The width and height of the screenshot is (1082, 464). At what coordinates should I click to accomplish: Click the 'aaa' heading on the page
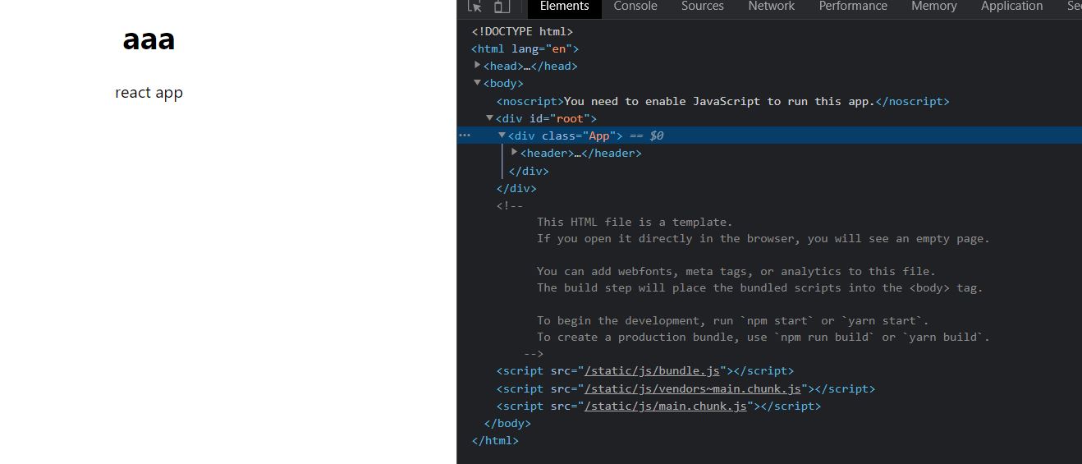coord(149,39)
